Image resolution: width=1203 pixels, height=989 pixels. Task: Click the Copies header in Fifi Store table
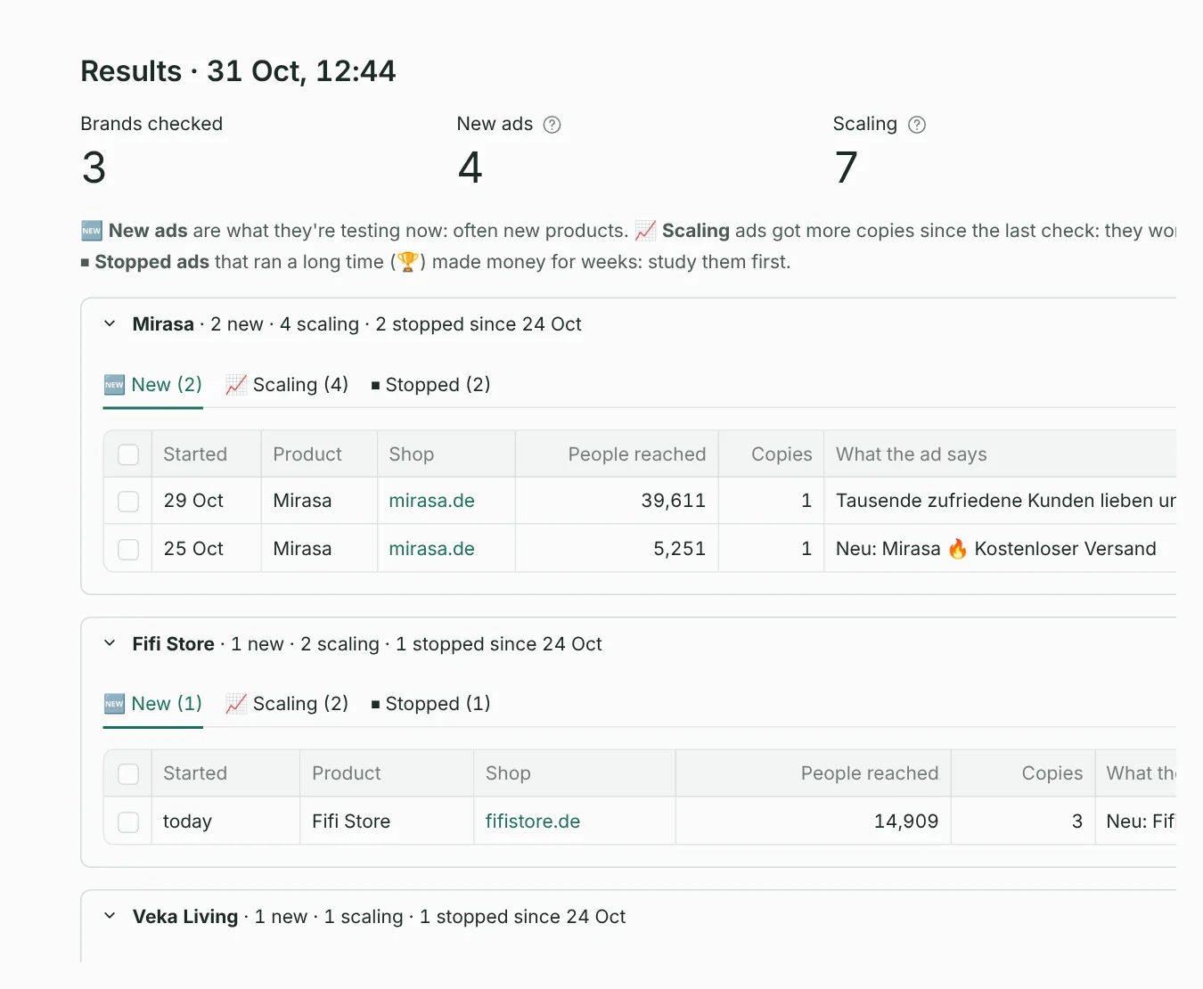pos(1052,773)
